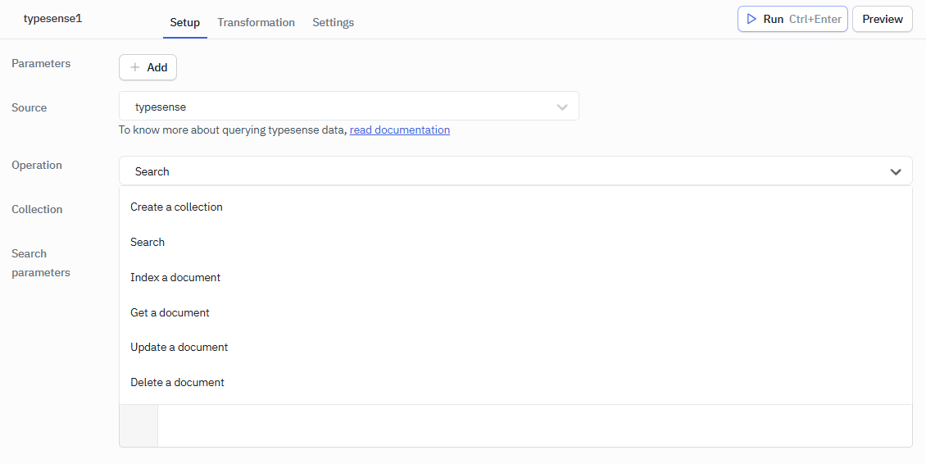Choose Create a collection operation

[515, 207]
